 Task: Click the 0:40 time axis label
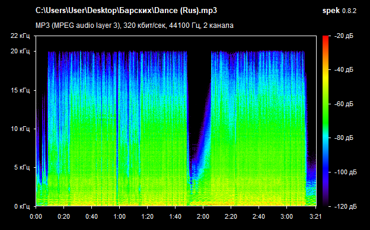91,216
